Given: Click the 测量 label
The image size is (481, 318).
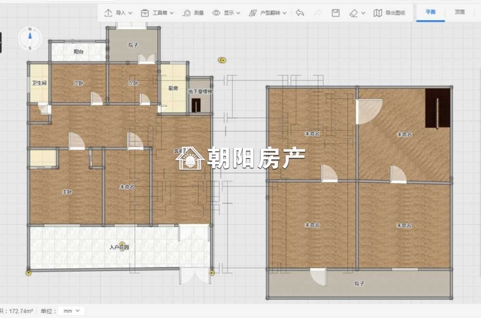Looking at the screenshot, I should [x=199, y=13].
